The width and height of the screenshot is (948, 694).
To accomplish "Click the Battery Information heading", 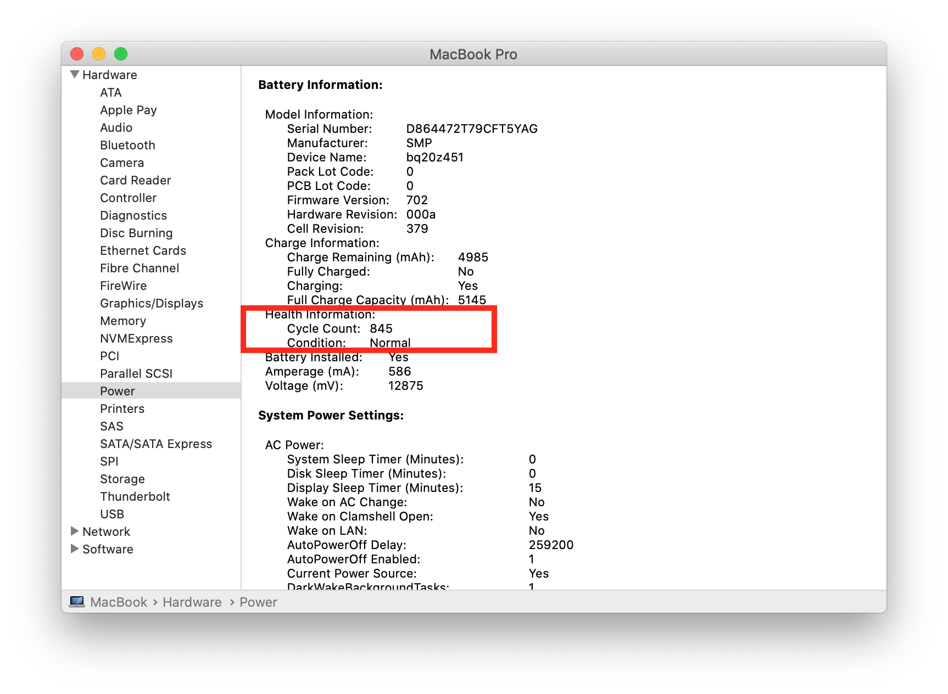I will [x=320, y=85].
